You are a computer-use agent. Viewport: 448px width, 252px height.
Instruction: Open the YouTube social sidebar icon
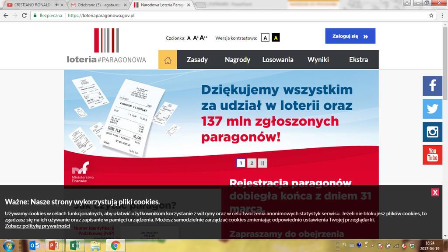tap(432, 155)
